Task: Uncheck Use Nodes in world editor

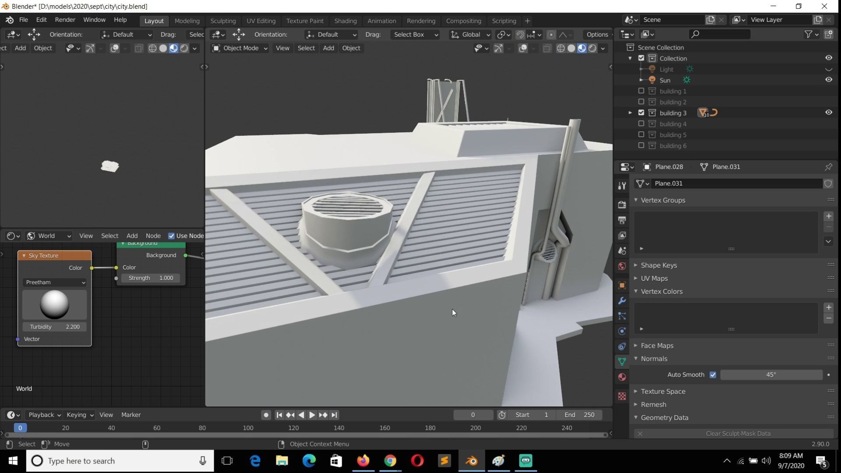Action: (x=171, y=236)
